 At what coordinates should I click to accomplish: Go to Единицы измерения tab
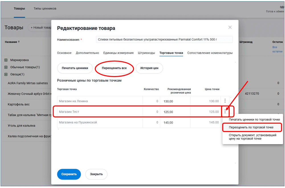[118, 53]
